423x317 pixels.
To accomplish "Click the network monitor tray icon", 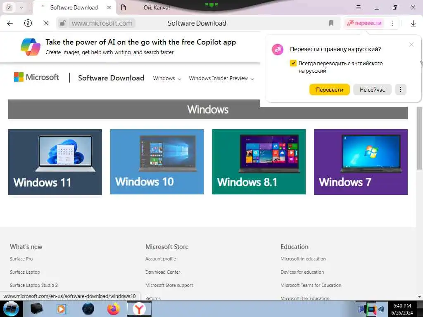I will (371, 310).
